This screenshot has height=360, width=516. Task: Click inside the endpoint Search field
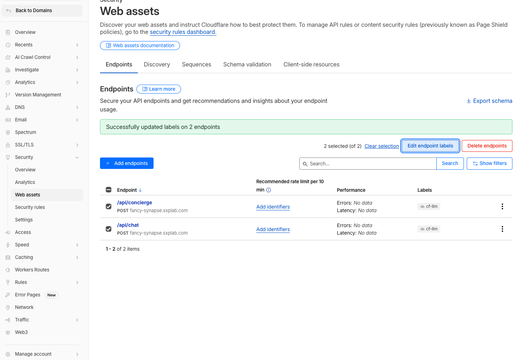tap(368, 164)
